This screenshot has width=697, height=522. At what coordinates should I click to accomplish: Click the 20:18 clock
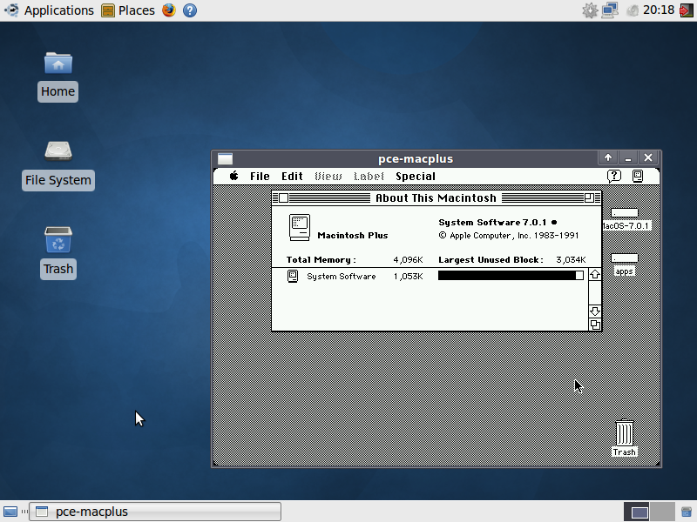659,10
